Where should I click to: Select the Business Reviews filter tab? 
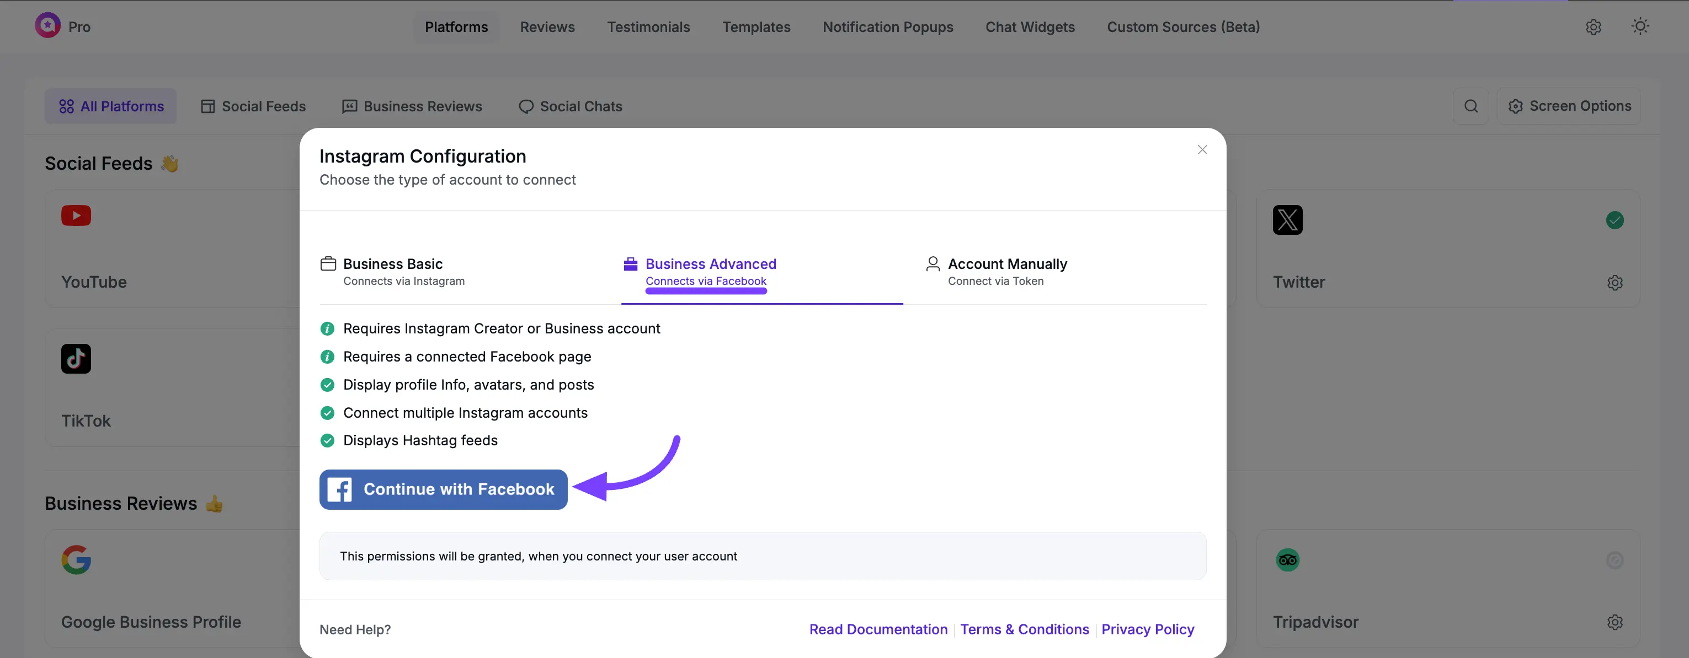point(412,106)
